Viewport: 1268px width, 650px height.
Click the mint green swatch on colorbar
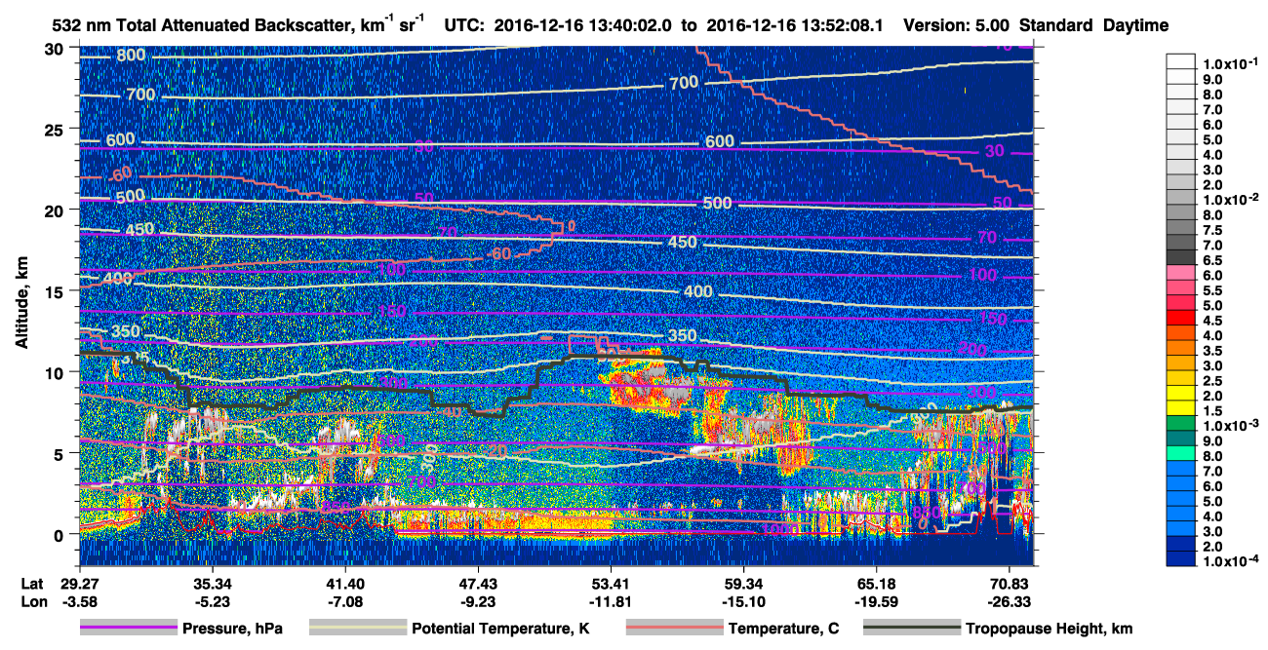click(1180, 454)
